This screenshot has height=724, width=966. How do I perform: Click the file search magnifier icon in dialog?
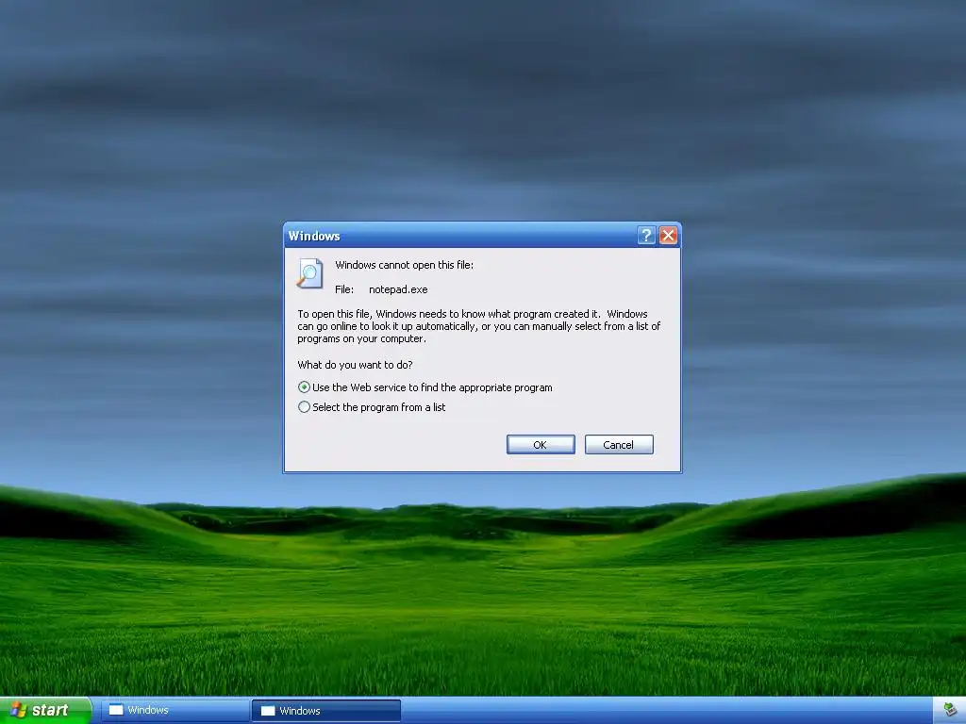click(x=309, y=273)
